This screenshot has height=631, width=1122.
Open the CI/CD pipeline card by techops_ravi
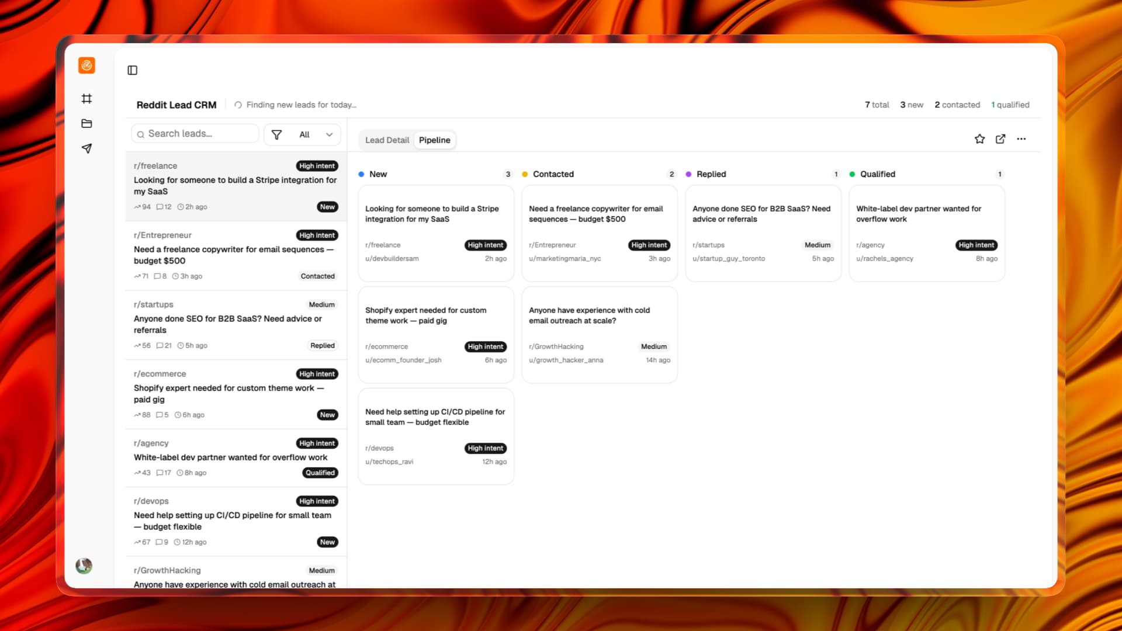(435, 436)
